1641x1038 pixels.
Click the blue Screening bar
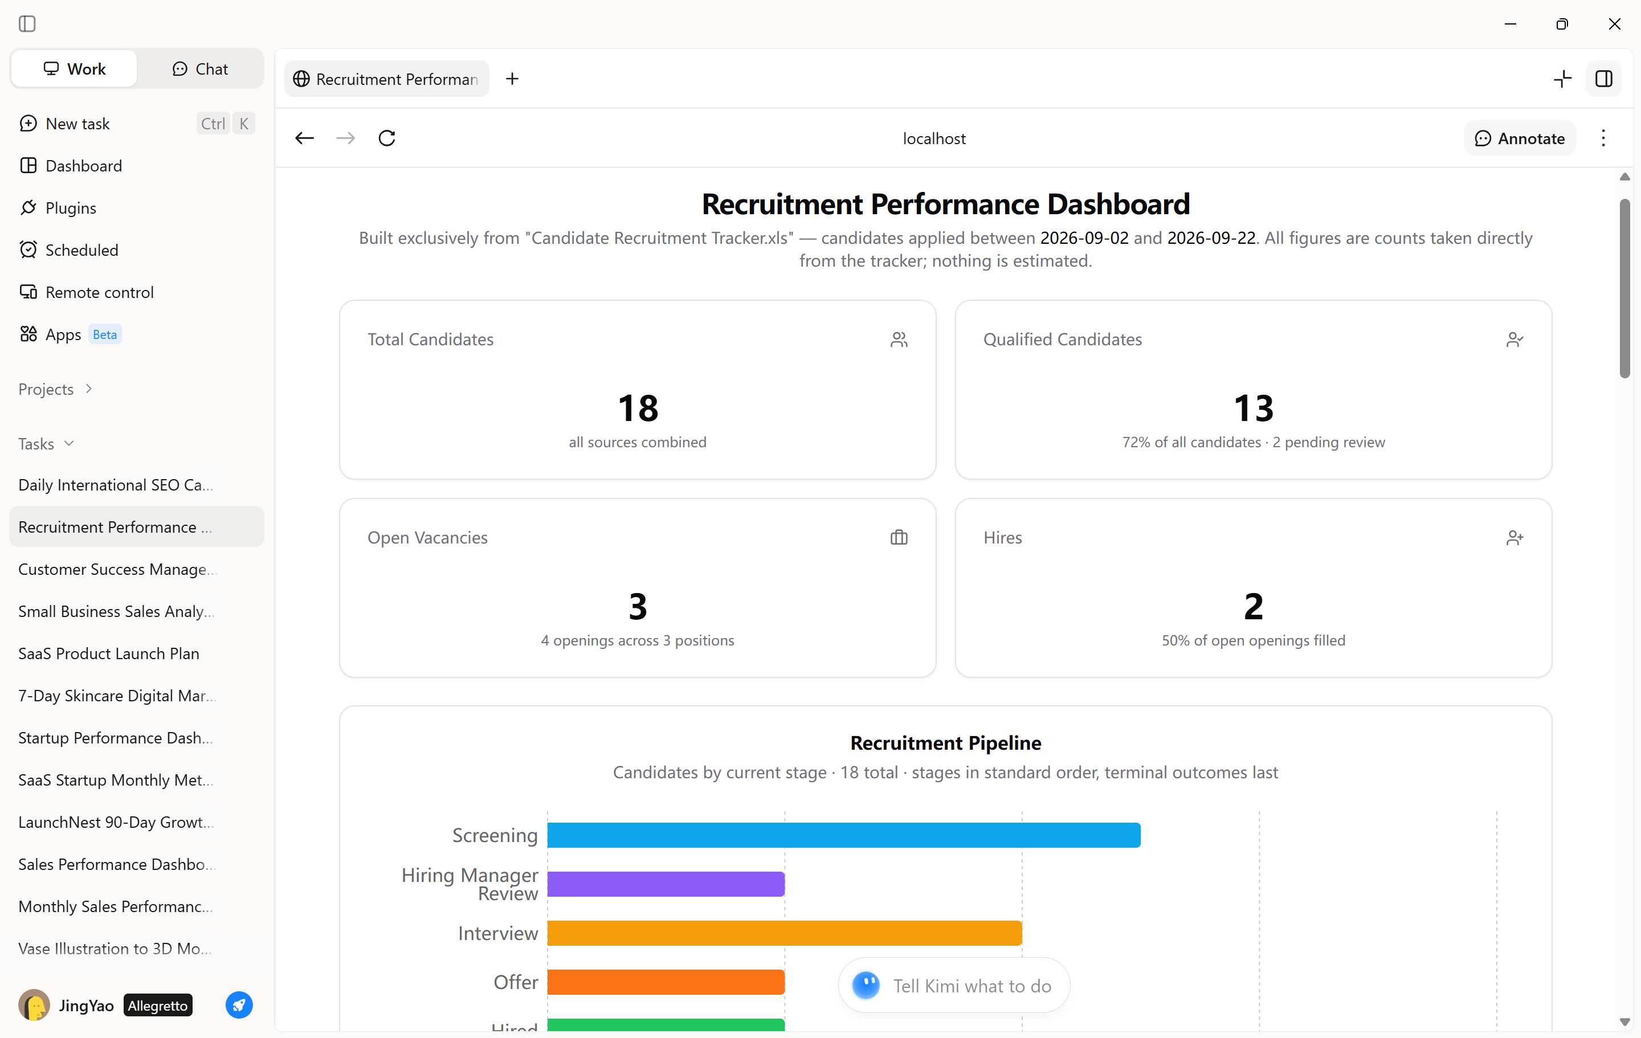844,836
